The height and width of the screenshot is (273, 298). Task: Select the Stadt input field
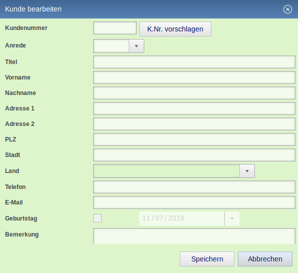pyautogui.click(x=194, y=155)
